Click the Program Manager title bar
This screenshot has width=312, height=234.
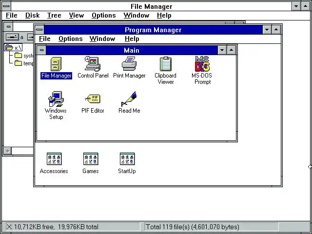click(153, 30)
